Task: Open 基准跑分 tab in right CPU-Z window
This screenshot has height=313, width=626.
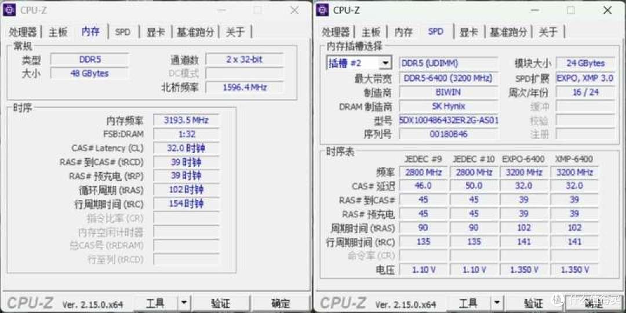Action: (509, 32)
